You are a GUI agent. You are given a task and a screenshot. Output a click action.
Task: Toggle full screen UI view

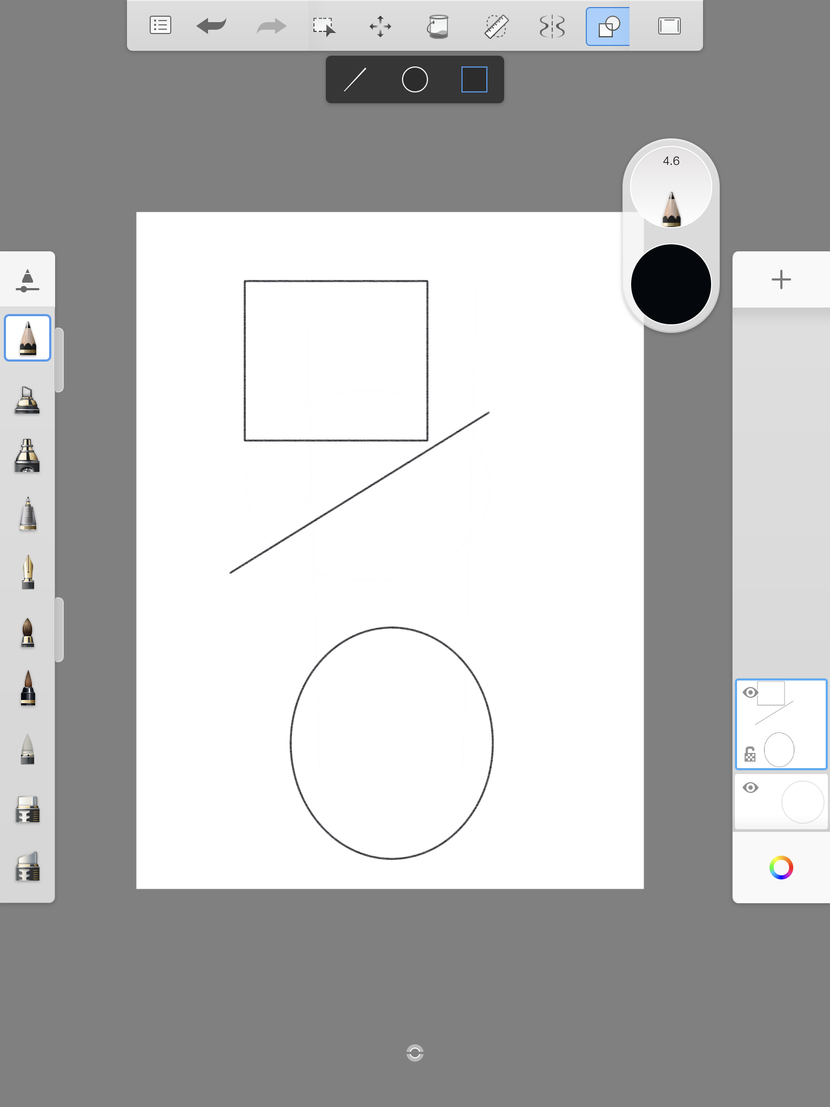(670, 26)
